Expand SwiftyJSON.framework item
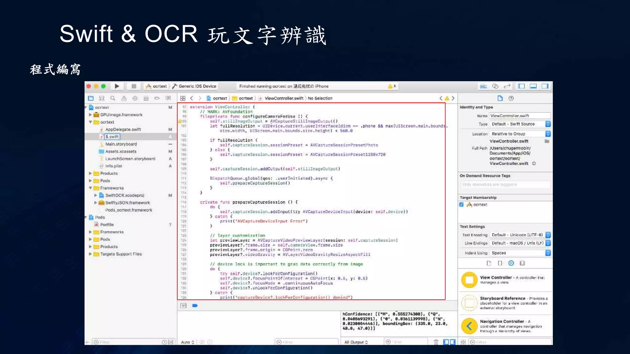The height and width of the screenshot is (354, 630). [95, 203]
